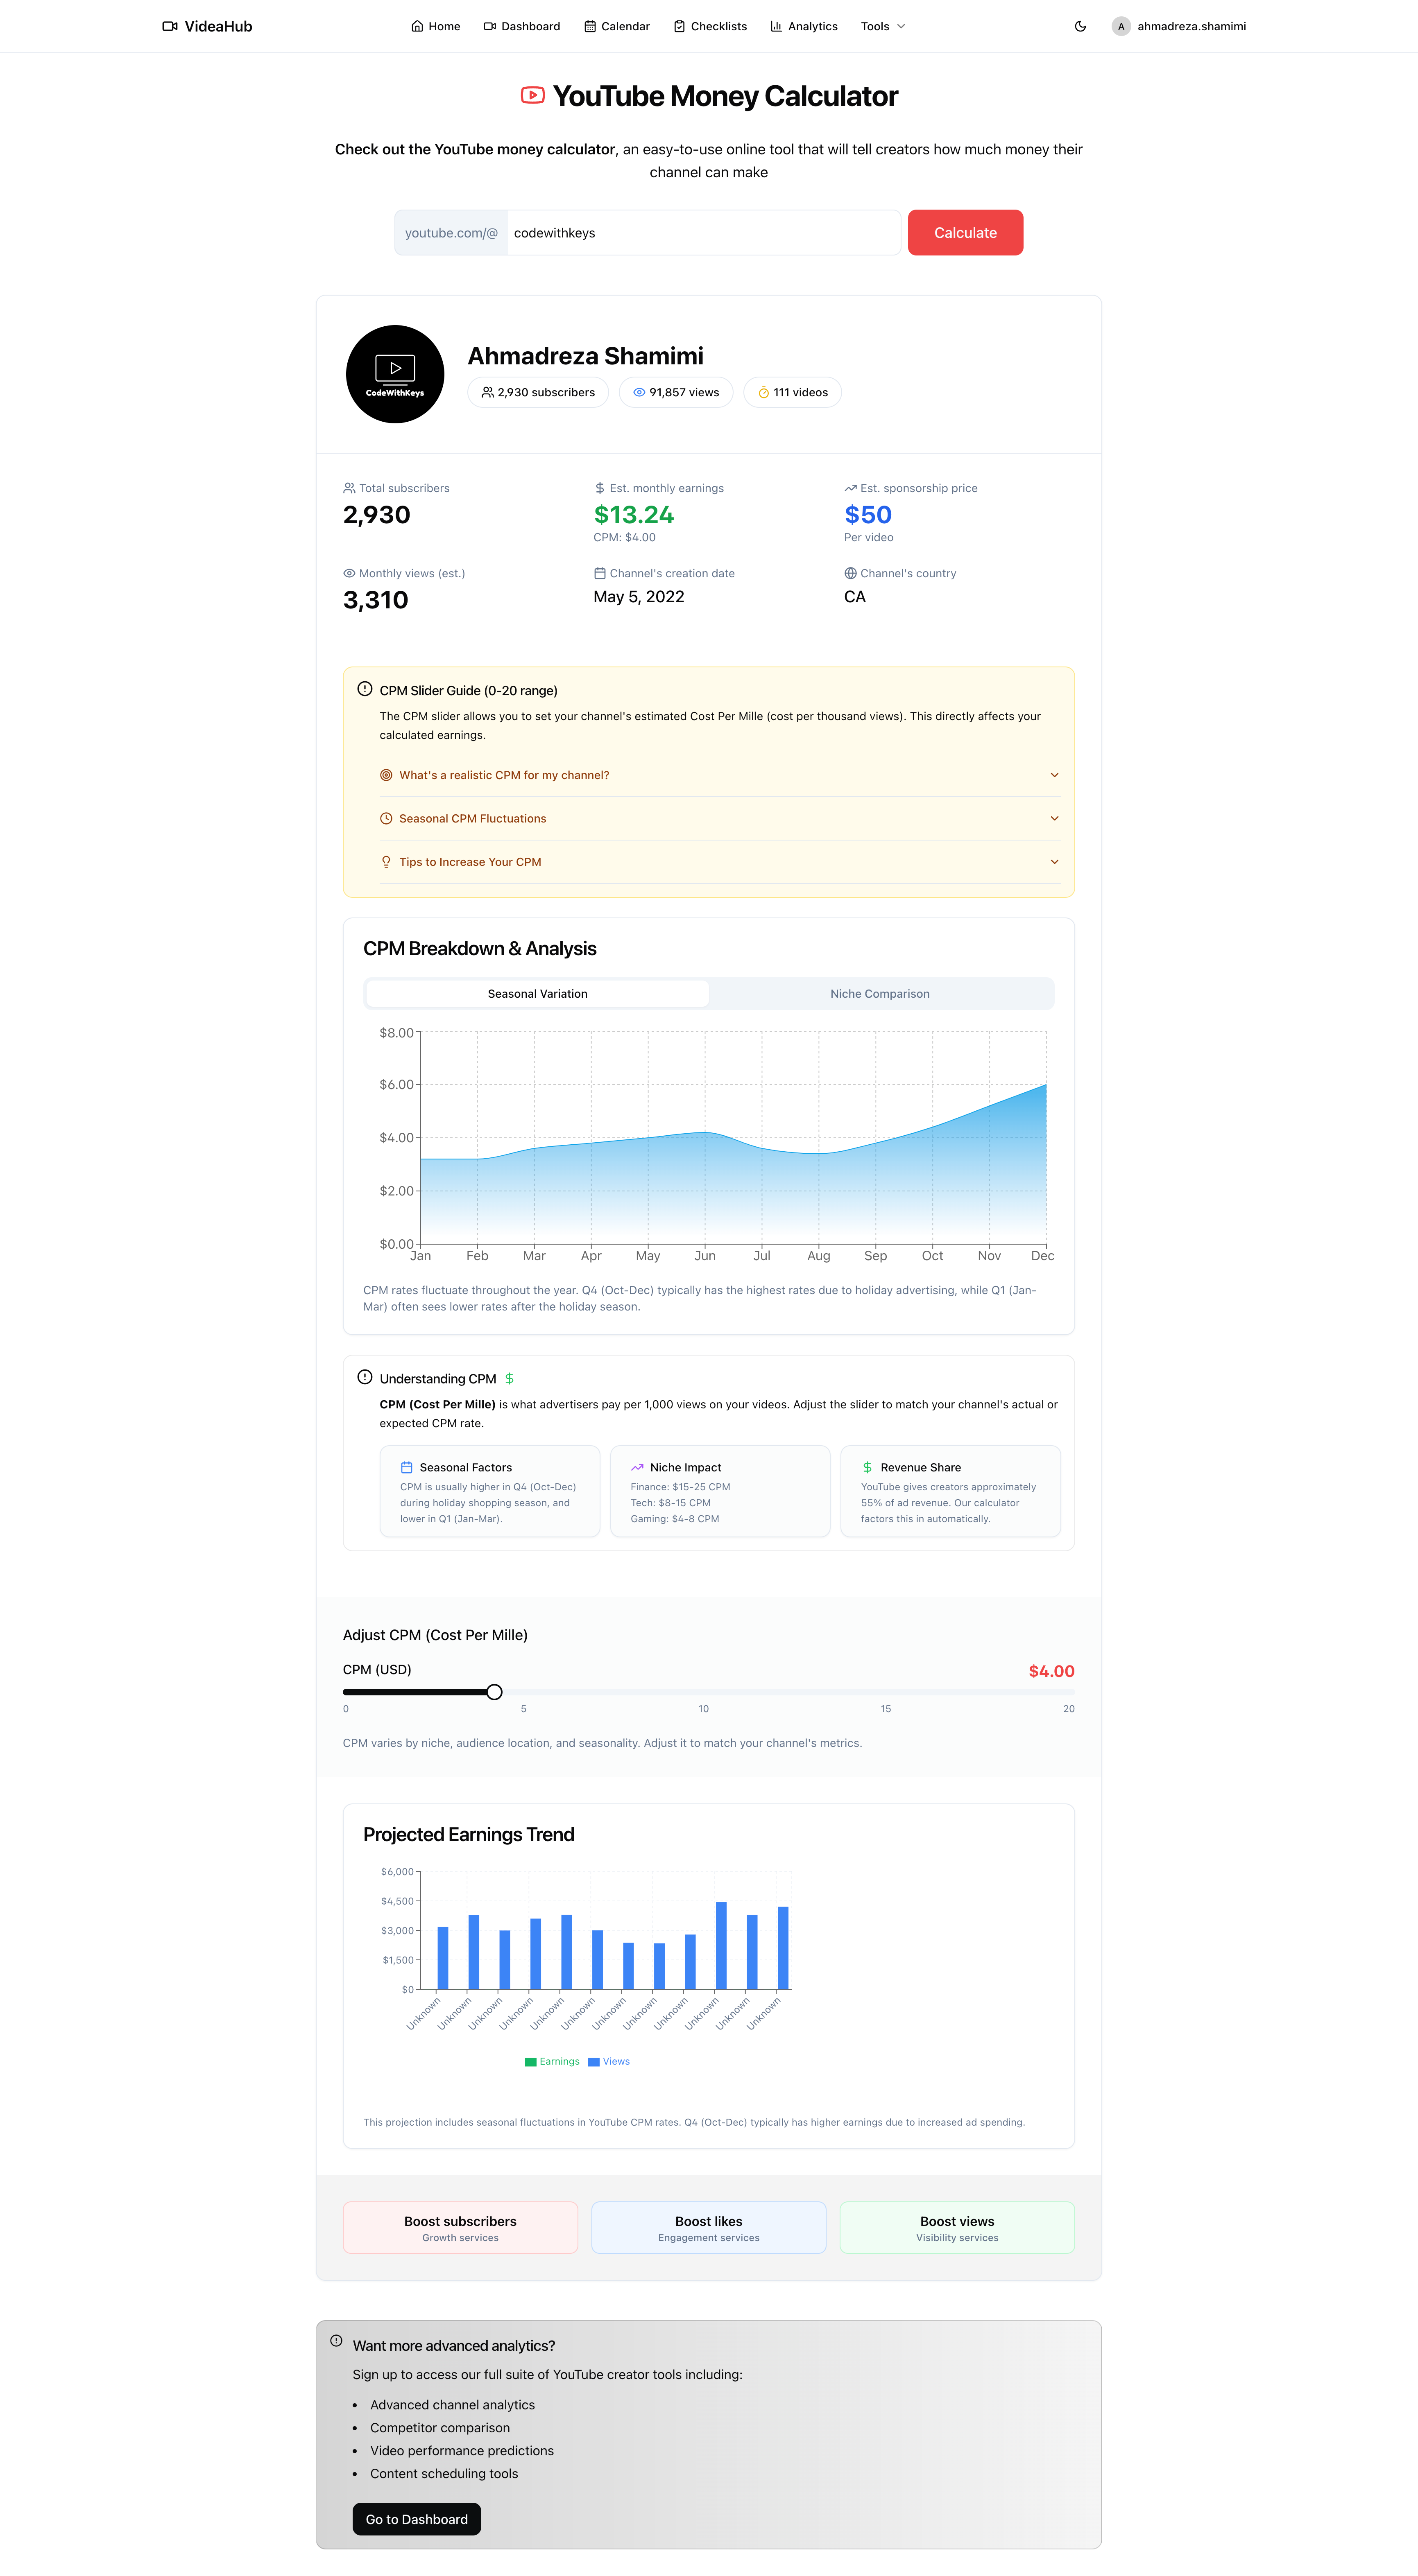This screenshot has width=1418, height=2576.
Task: Click the calendar icon in the Seasonal Factors card
Action: (406, 1467)
